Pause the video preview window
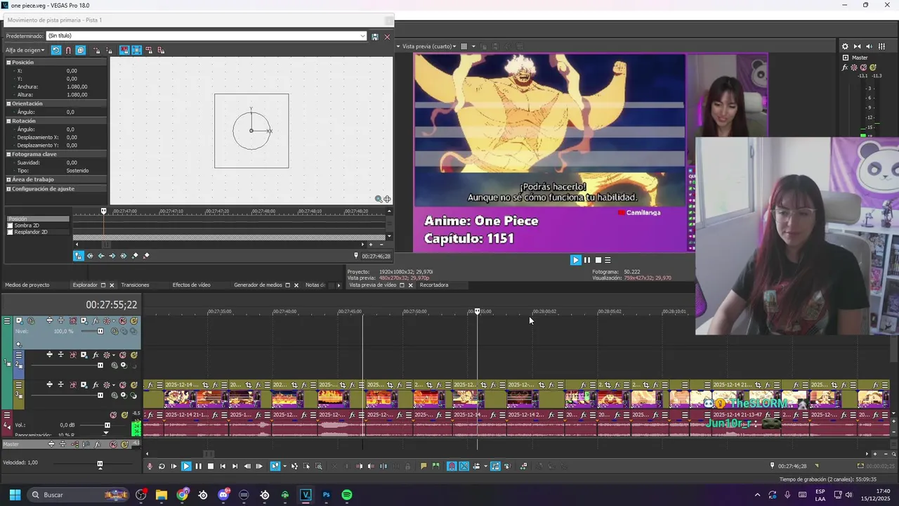The image size is (899, 506). point(587,260)
